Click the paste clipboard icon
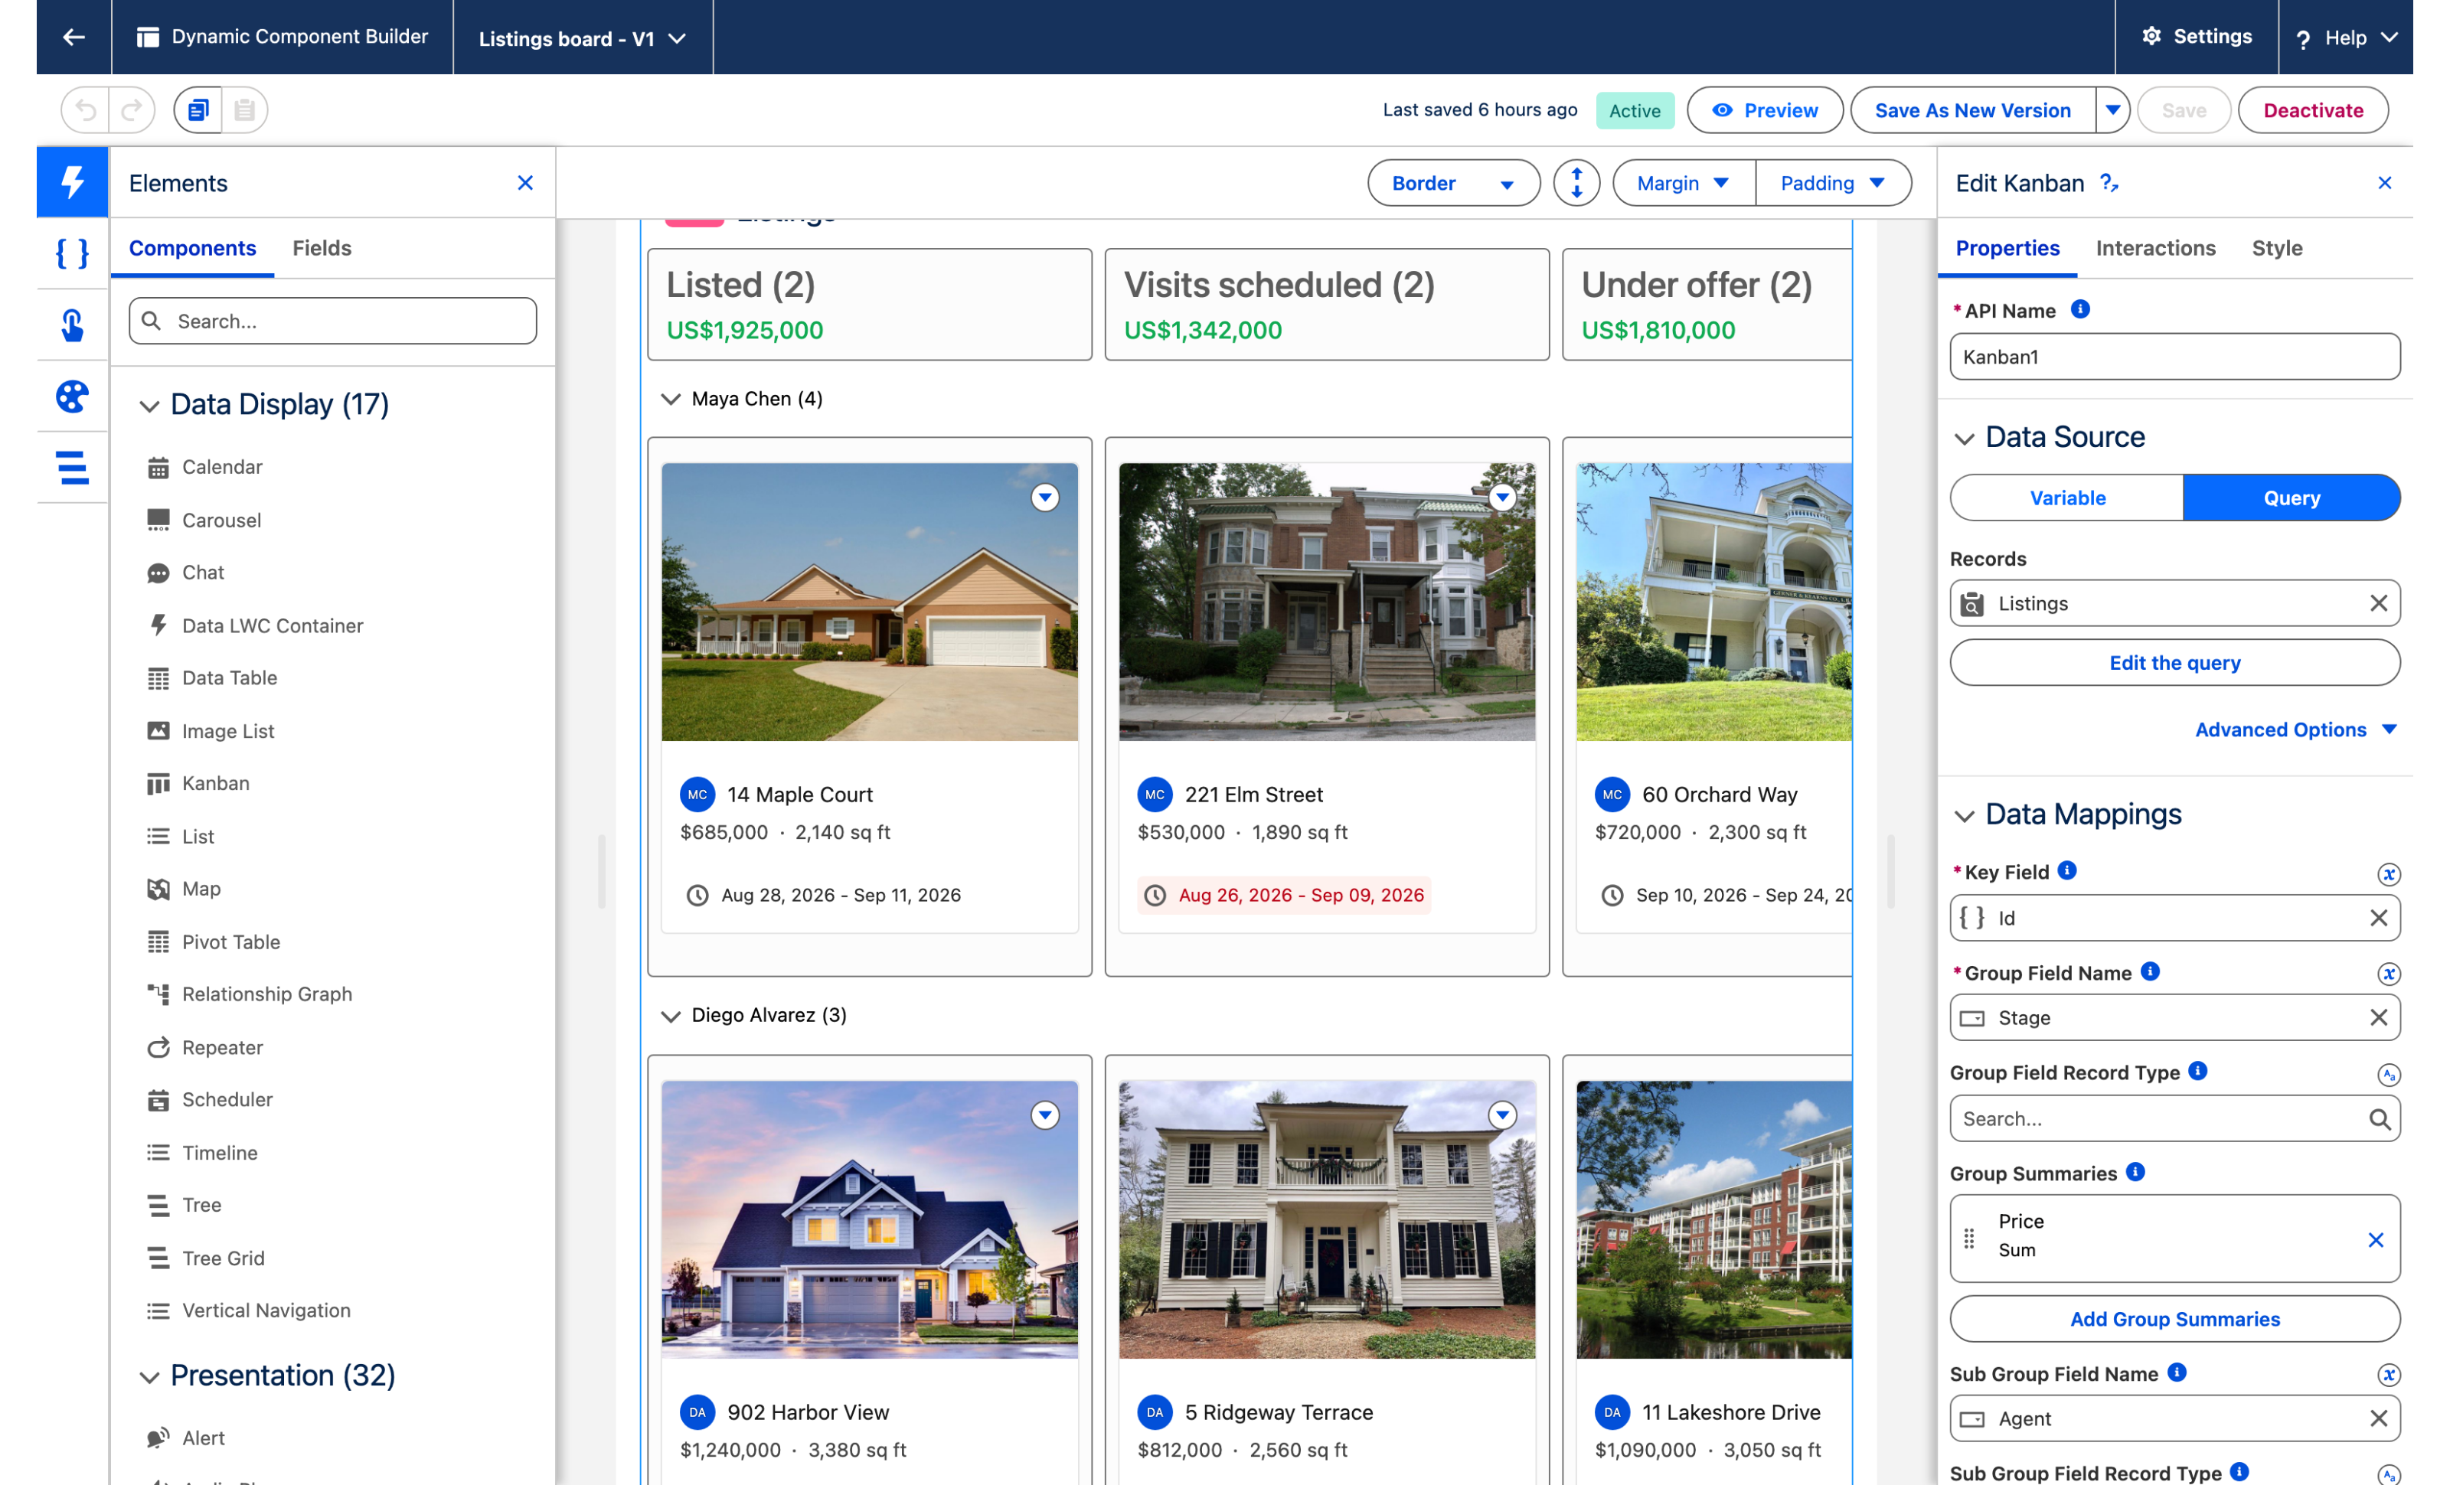This screenshot has height=1485, width=2450. 244,110
